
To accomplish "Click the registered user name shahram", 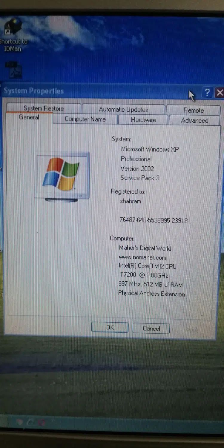I will pyautogui.click(x=131, y=201).
